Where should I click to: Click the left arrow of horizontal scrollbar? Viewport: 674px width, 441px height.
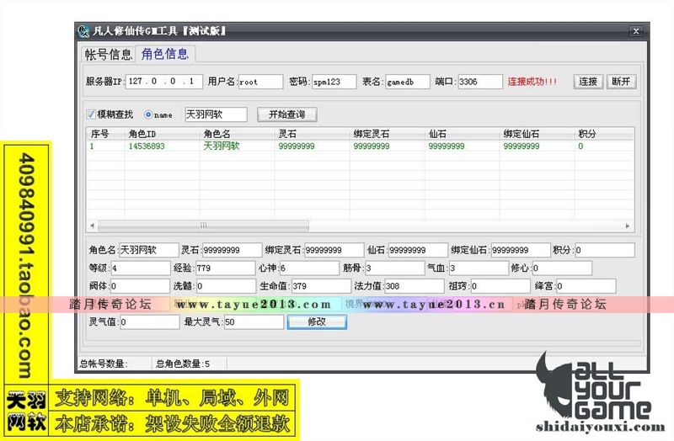(93, 226)
